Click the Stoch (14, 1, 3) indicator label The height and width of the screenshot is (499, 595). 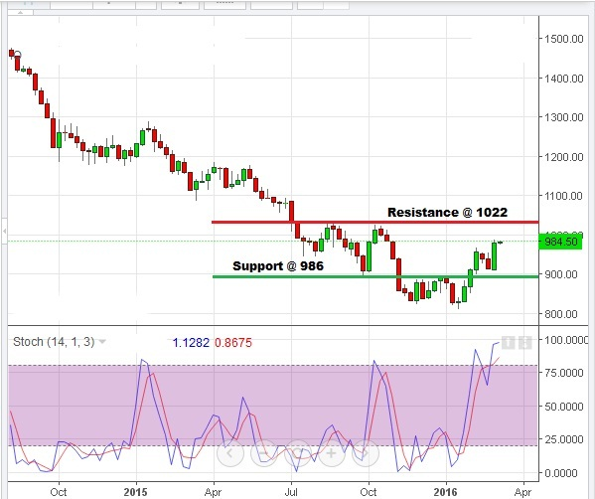click(x=54, y=342)
